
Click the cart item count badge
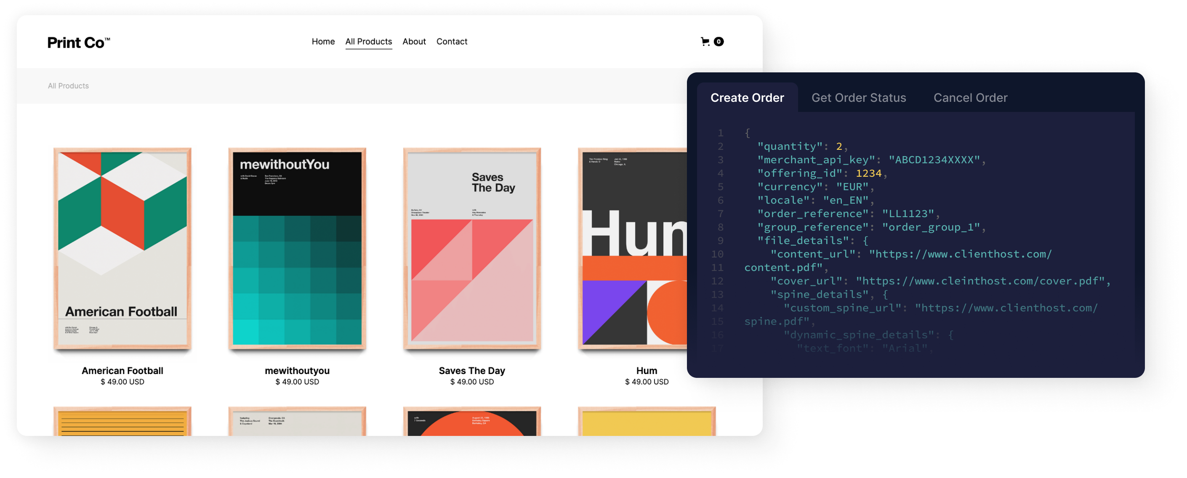click(x=718, y=41)
